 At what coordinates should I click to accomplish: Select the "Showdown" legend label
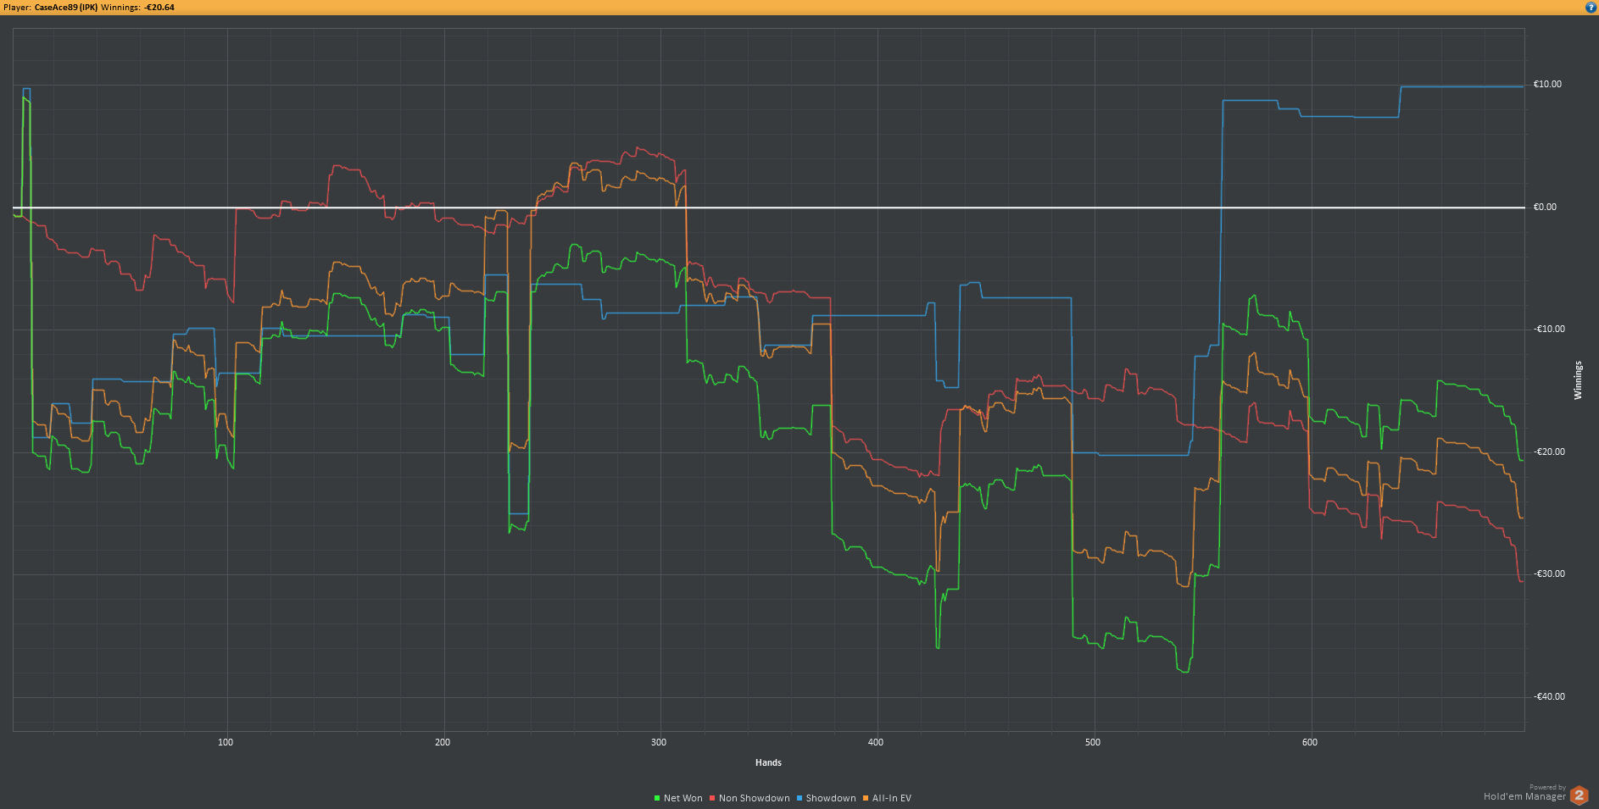coord(831,798)
